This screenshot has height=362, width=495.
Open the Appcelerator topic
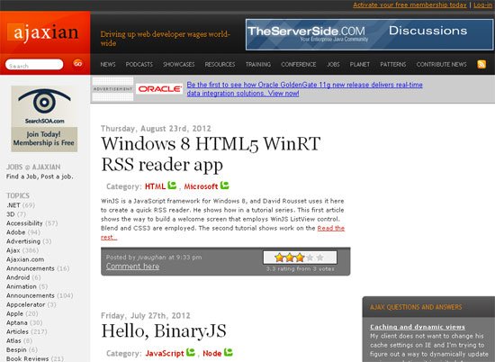[26, 304]
